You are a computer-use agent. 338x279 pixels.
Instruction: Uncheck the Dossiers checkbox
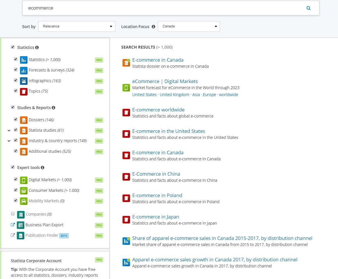(x=16, y=119)
